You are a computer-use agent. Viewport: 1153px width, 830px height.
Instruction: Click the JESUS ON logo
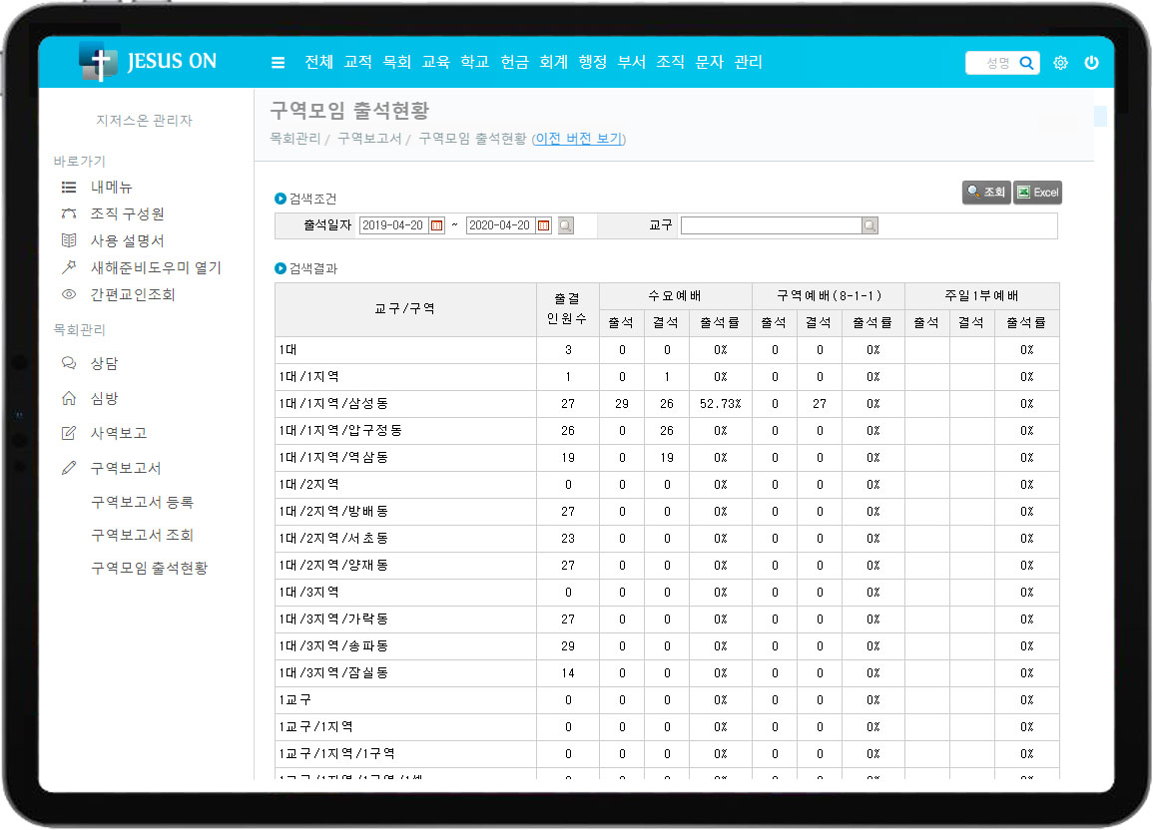pos(148,62)
